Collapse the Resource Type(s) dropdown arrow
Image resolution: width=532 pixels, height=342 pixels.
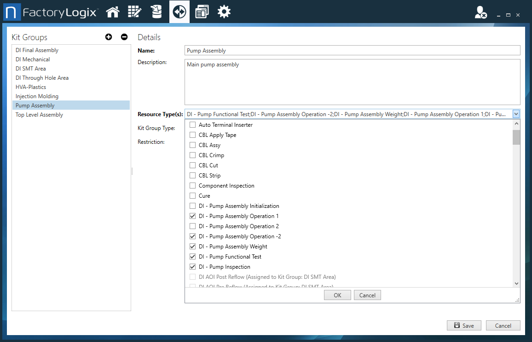(516, 114)
